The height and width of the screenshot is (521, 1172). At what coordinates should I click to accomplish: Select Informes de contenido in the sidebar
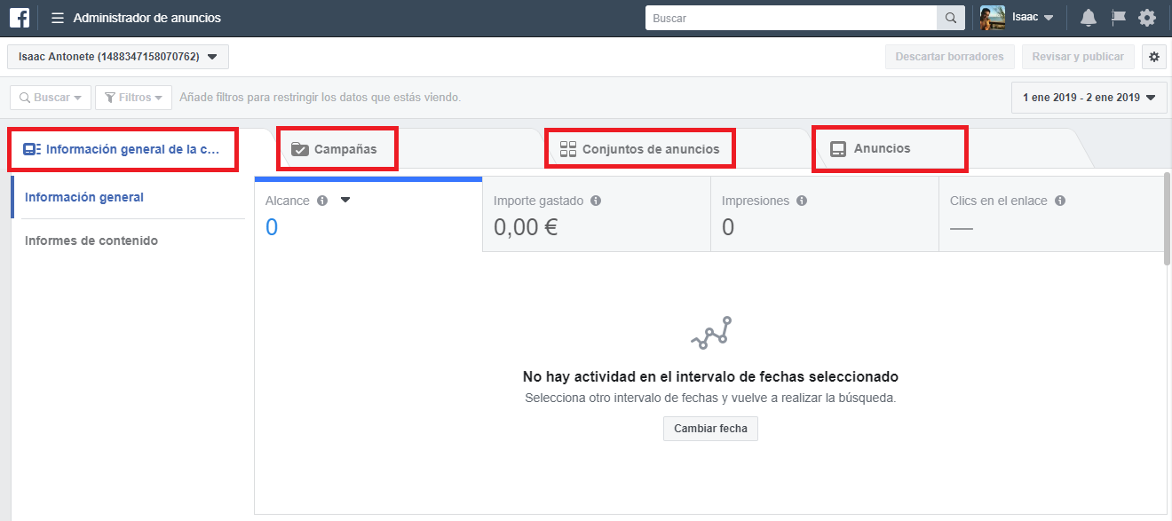point(91,241)
